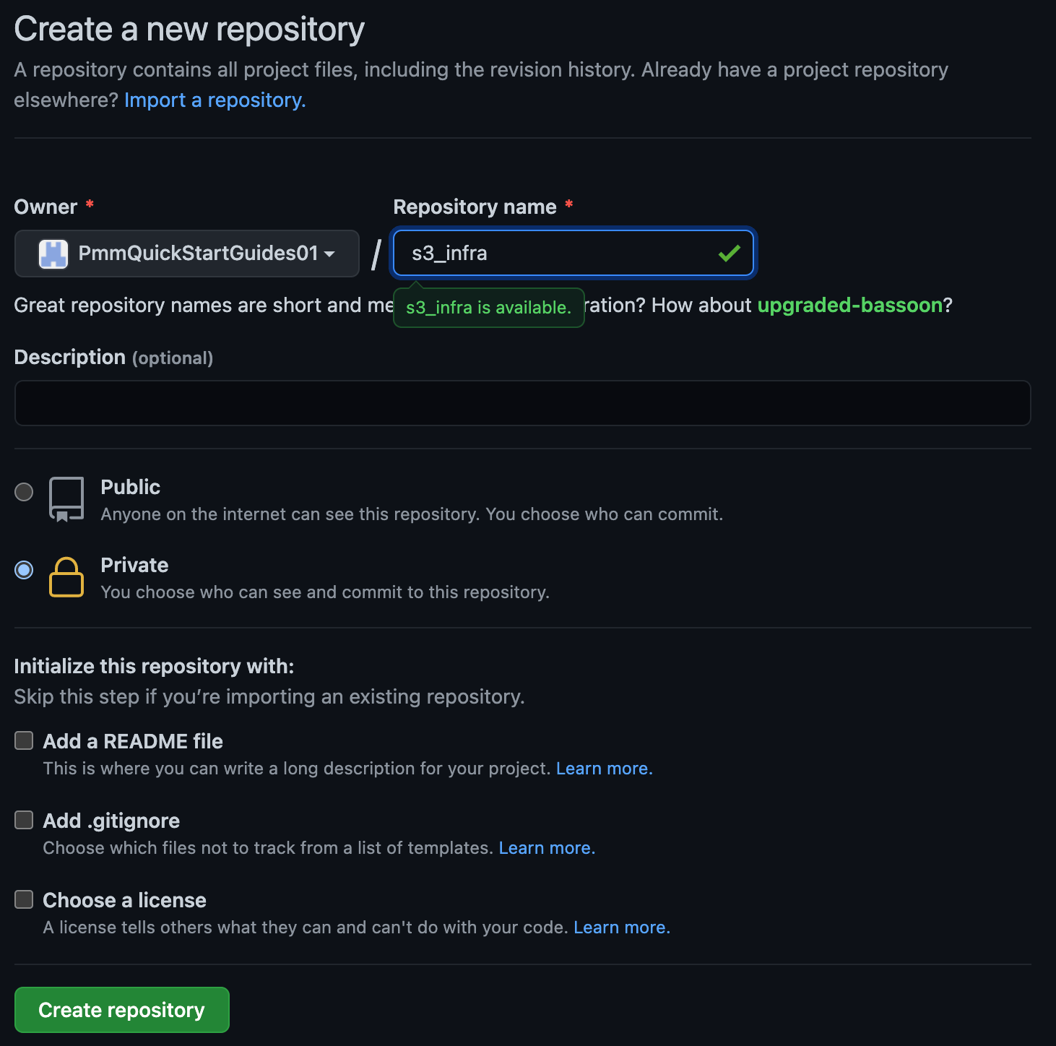This screenshot has height=1046, width=1056.
Task: Select the Private visibility radio button
Action: coord(24,570)
